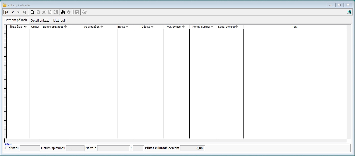355x156 pixels.
Task: Go to the first record
Action: click(7, 12)
